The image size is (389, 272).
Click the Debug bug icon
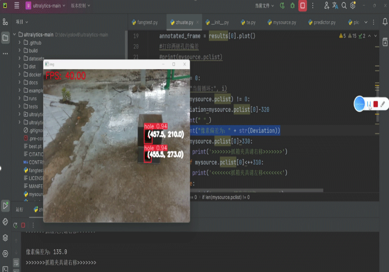click(x=292, y=6)
